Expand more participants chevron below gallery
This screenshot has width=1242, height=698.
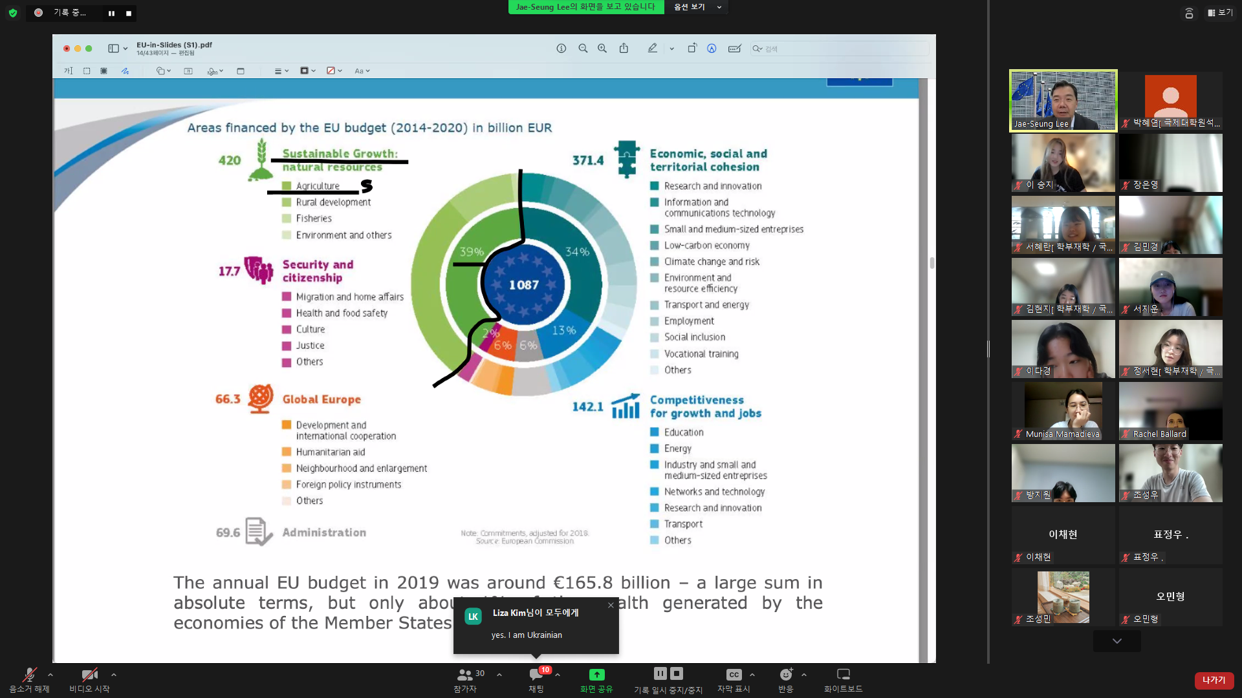pyautogui.click(x=1117, y=641)
